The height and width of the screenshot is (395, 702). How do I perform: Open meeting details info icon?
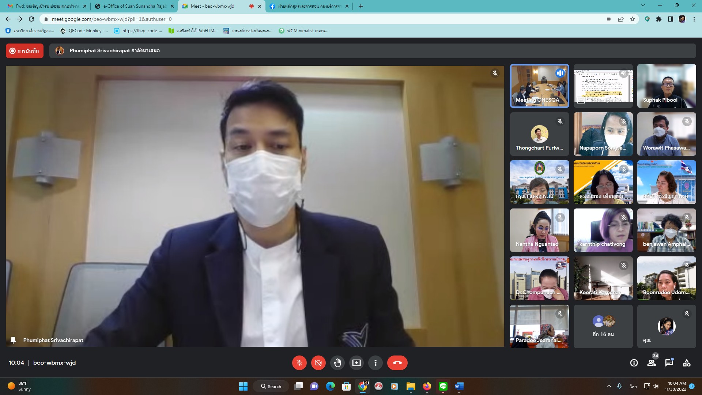point(634,363)
